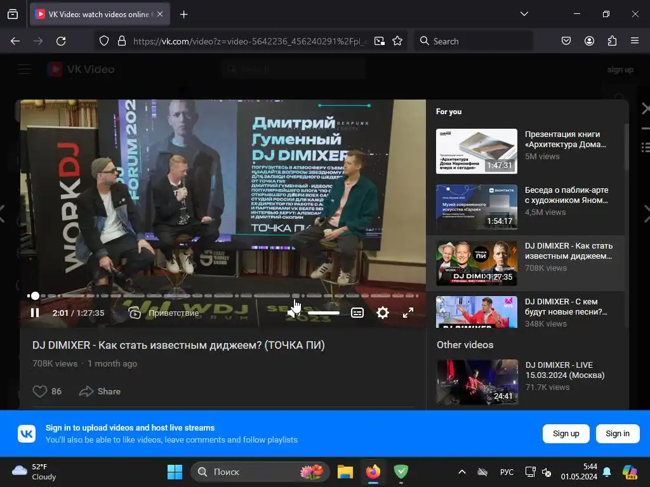Go back in browser history
Screen dimensions: 650x487
coord(15,41)
